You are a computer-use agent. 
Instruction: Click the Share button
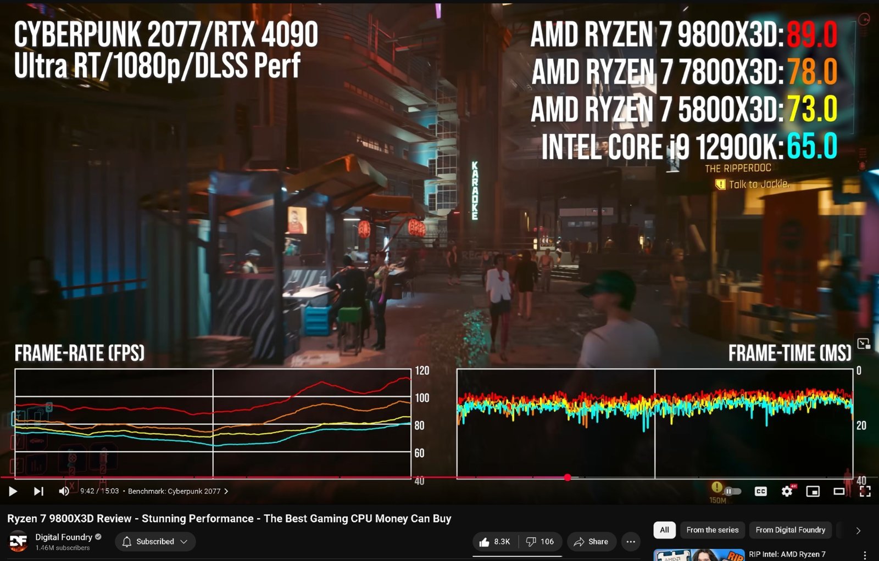[x=591, y=542]
